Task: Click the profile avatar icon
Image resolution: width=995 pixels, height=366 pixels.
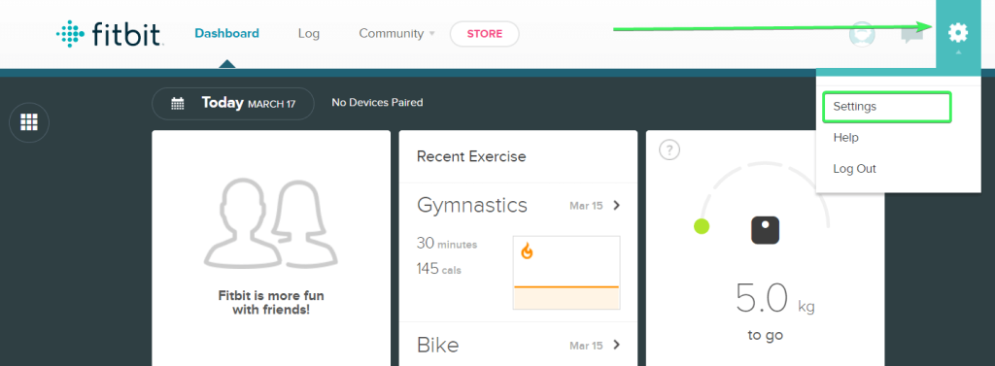Action: pos(862,34)
